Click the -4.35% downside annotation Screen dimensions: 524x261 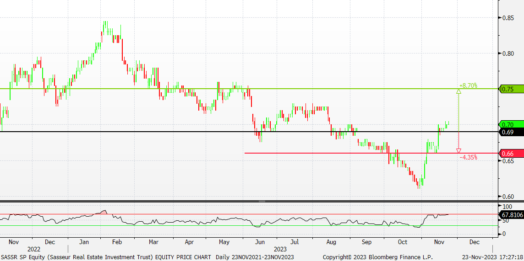tap(468, 157)
